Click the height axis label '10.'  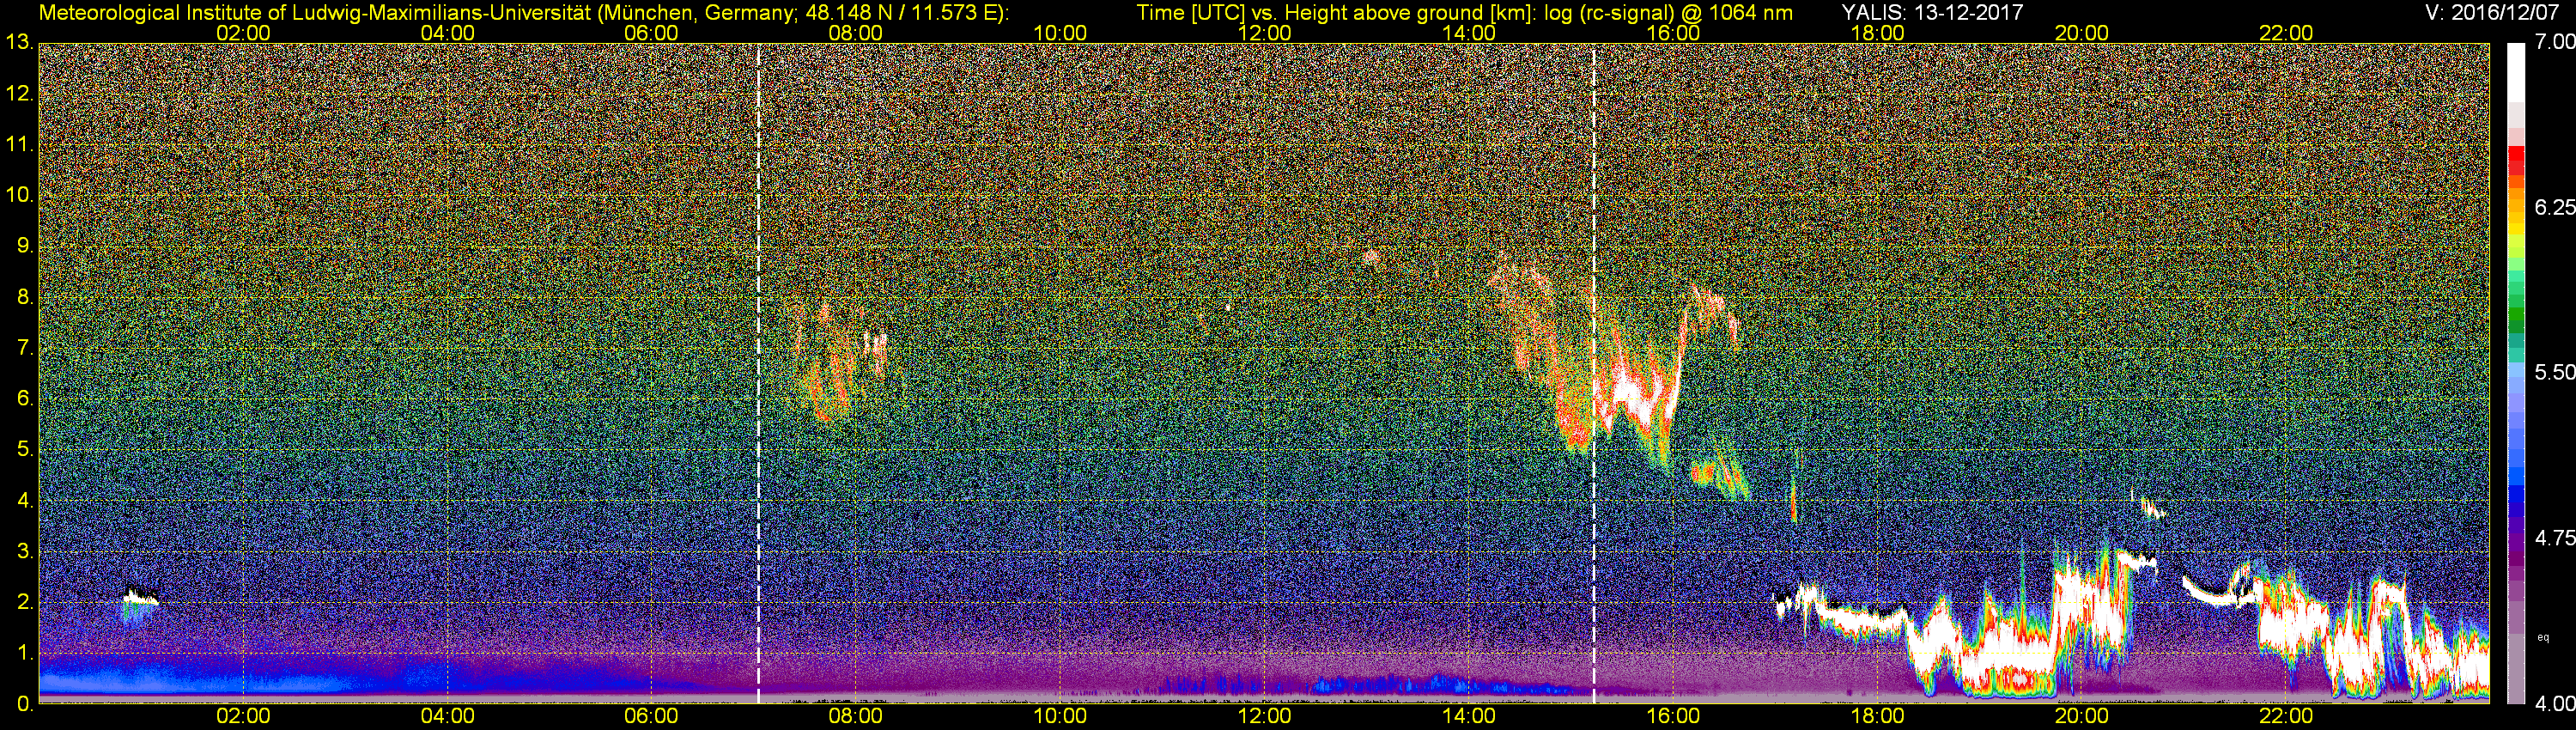click(x=19, y=195)
